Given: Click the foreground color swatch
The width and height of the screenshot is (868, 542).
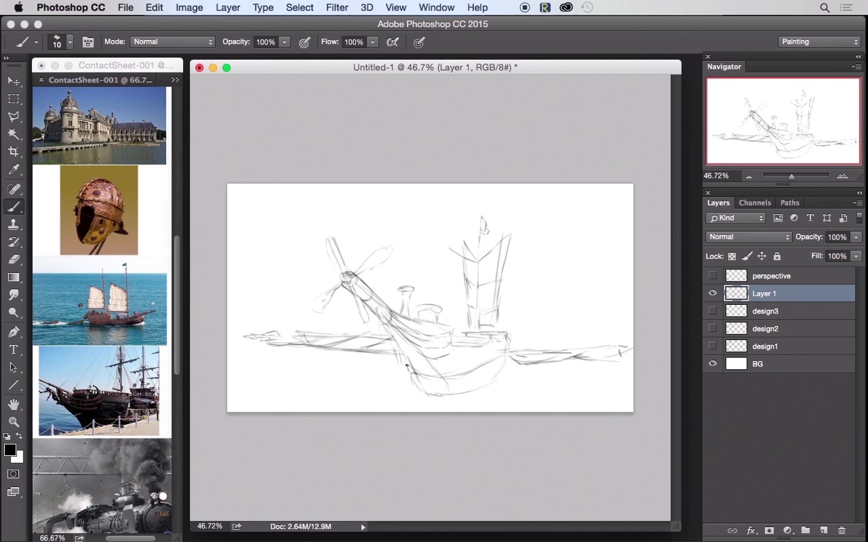Looking at the screenshot, I should [9, 451].
